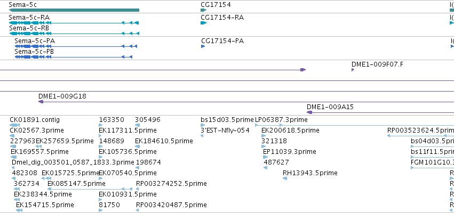Click the 3'EST-Nfly-054 marker
The height and width of the screenshot is (213, 454).
(x=202, y=136)
